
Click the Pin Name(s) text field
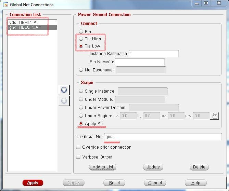139,62
